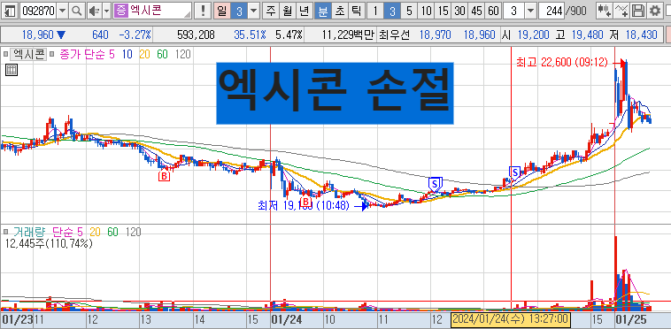The width and height of the screenshot is (671, 329).
Task: Click the low price 18,430
Action: [x=642, y=35]
